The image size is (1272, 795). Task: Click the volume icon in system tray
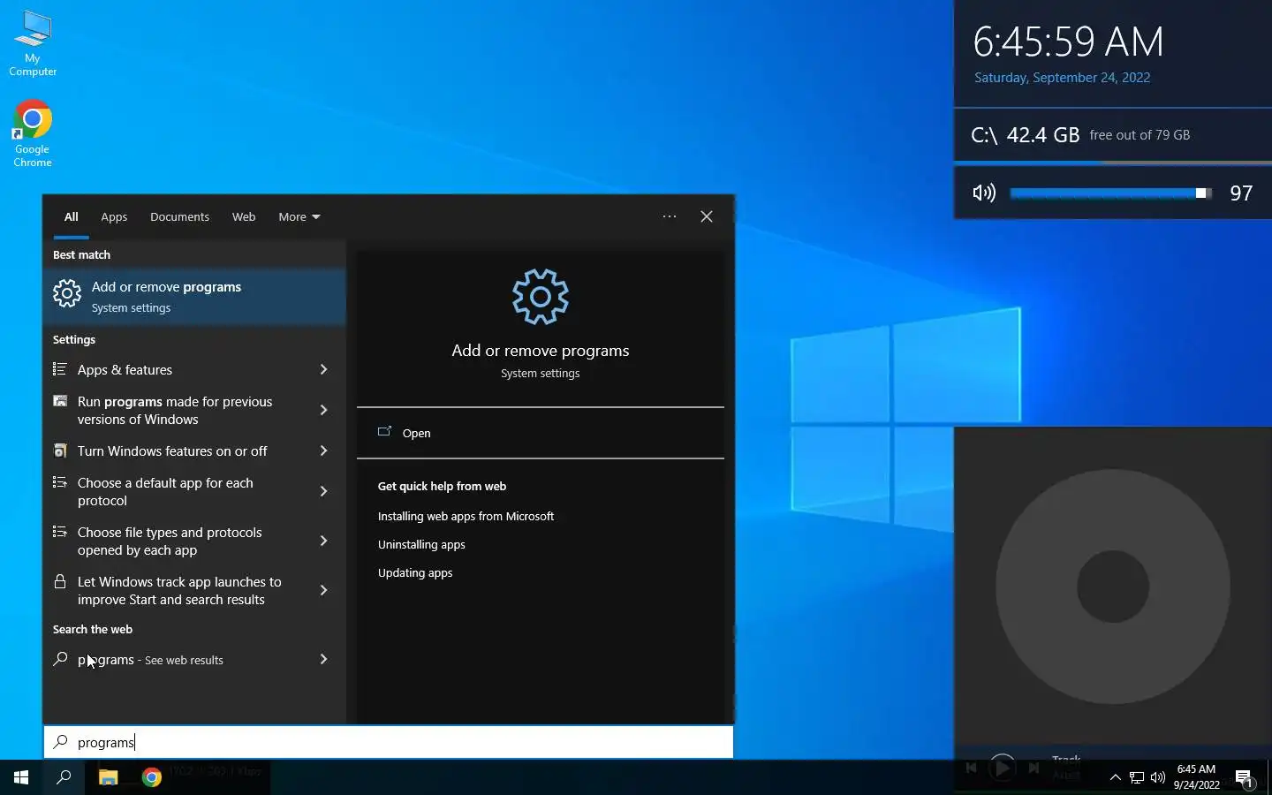click(x=1158, y=778)
